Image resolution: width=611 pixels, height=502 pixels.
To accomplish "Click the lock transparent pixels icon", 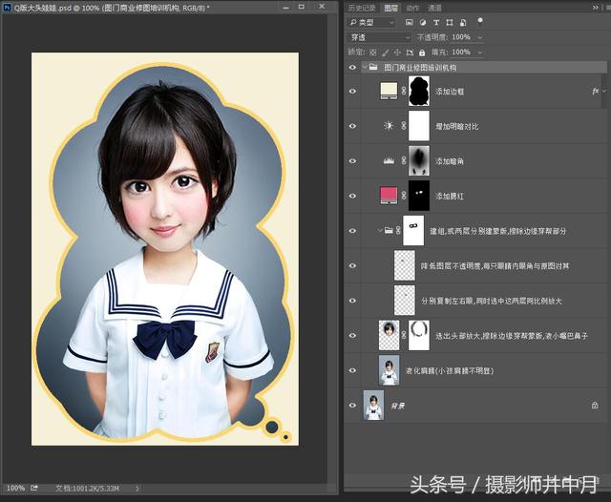I will pos(373,52).
